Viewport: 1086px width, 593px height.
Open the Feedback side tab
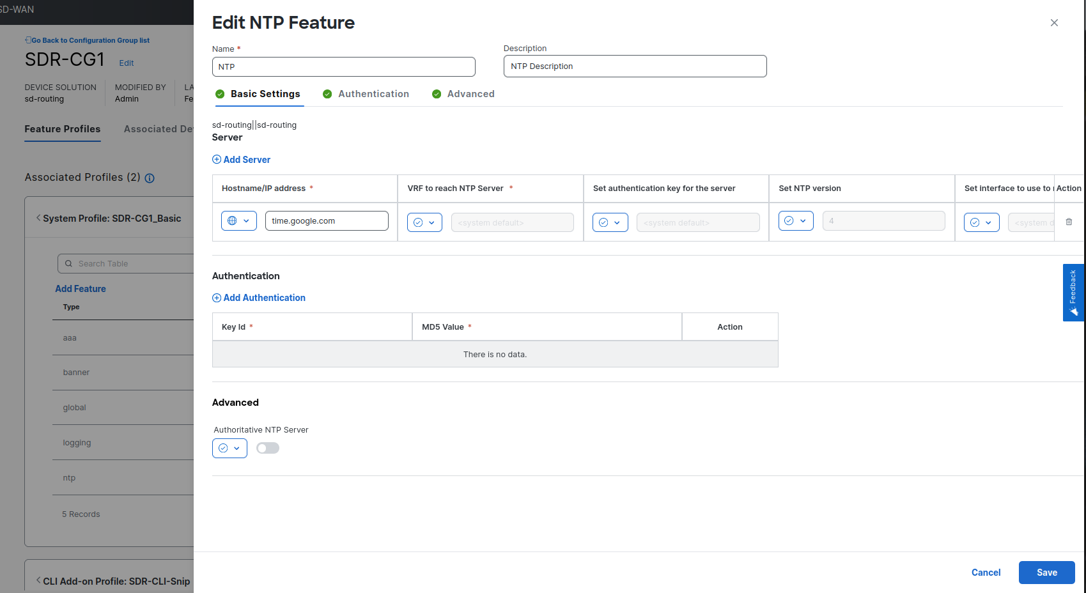1073,292
